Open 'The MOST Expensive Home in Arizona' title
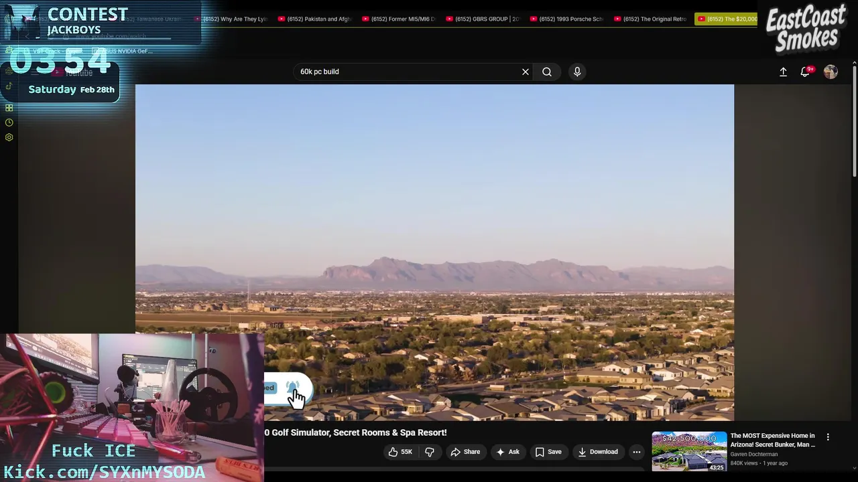Viewport: 858px width, 482px height. 773,440
